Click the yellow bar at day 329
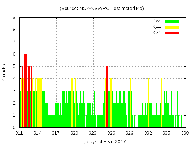195x146 pixels. coord(130,103)
